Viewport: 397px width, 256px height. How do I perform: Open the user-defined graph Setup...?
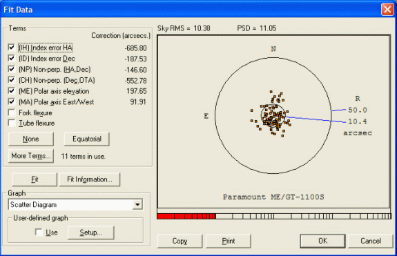[91, 233]
